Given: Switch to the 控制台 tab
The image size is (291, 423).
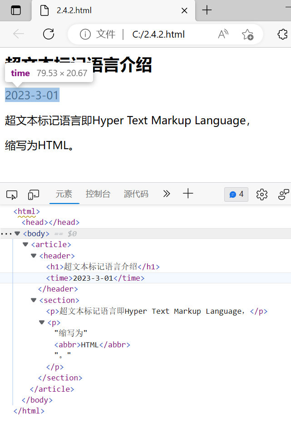Looking at the screenshot, I should (x=98, y=194).
